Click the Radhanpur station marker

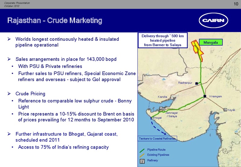click(197, 83)
